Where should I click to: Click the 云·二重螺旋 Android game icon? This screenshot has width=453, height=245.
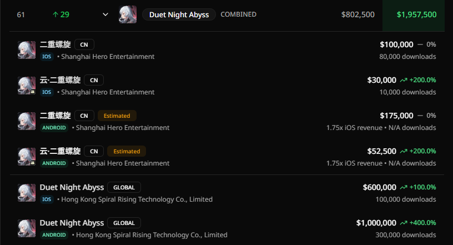point(27,157)
